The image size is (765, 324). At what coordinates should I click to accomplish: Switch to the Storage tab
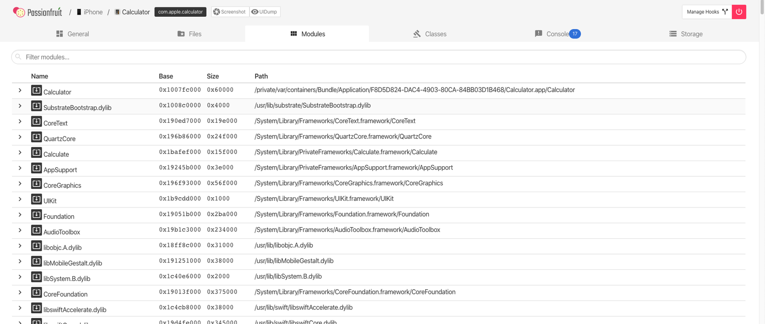(x=686, y=34)
